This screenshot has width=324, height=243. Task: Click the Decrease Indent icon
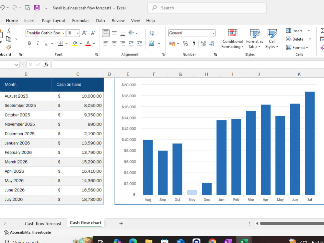pos(131,43)
